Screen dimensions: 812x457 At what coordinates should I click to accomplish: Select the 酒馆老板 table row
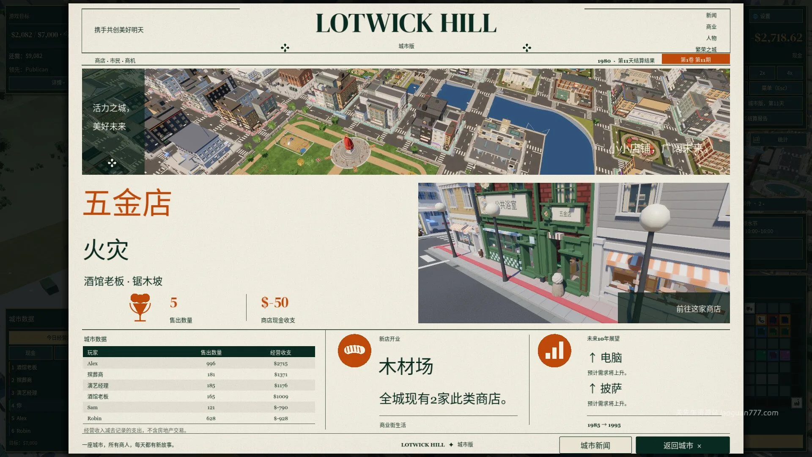point(199,396)
